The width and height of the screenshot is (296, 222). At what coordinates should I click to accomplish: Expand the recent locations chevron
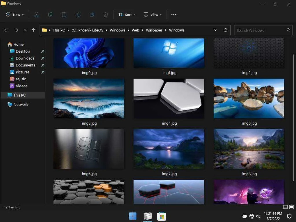coord(25,30)
